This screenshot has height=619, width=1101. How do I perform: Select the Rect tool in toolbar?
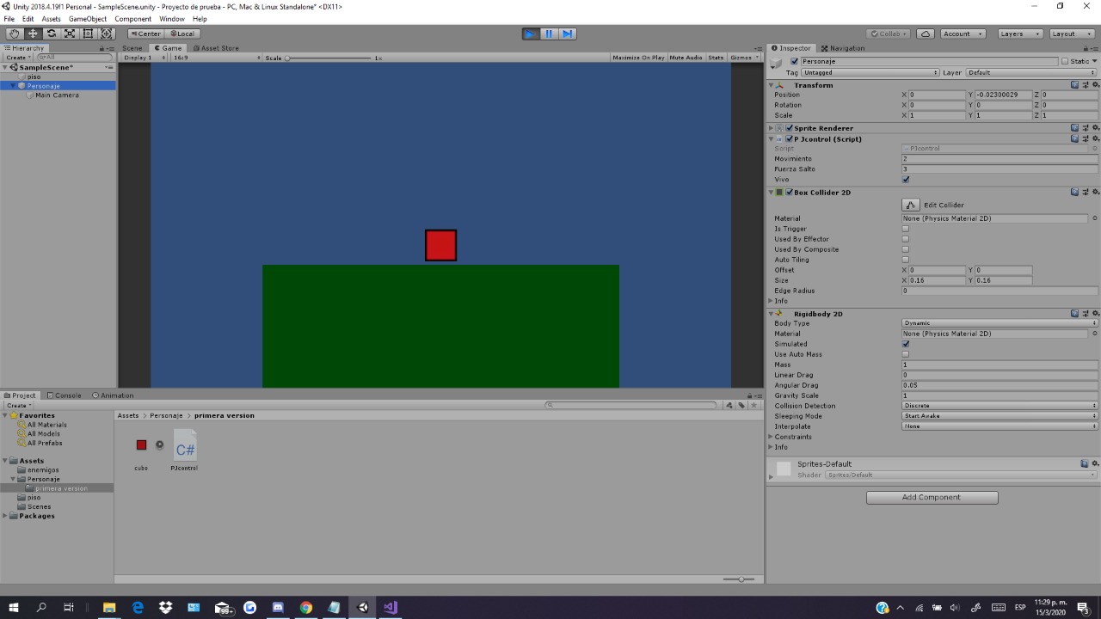pos(88,34)
